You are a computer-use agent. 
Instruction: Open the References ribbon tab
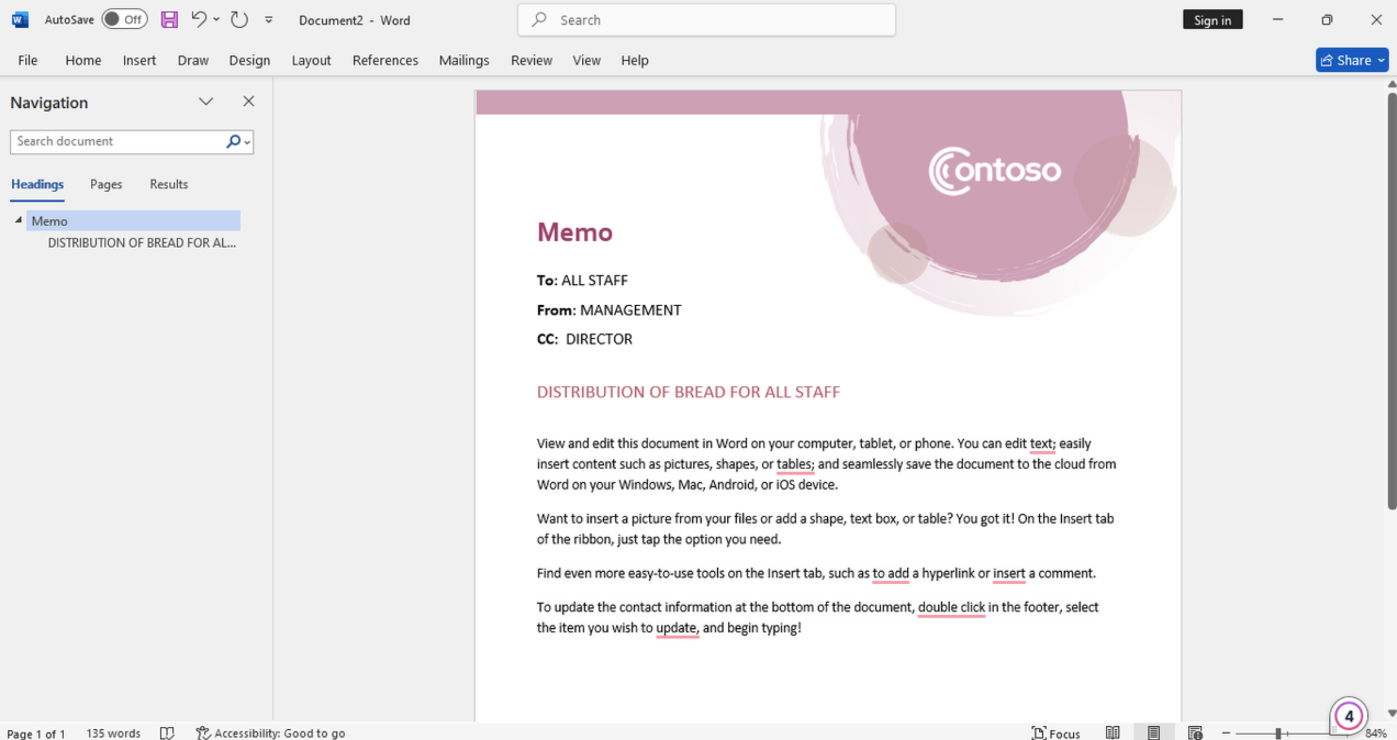[385, 60]
